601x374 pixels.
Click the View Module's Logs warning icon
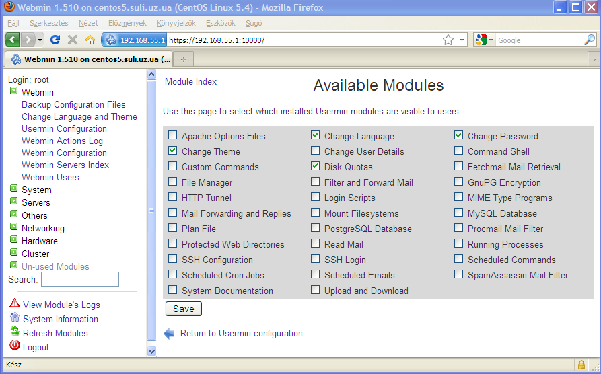pyautogui.click(x=15, y=304)
